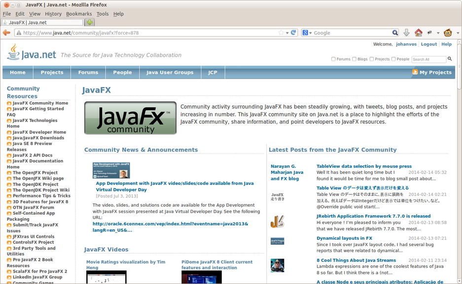The image size is (462, 284).
Task: Open the Movie Ratings visualization video thumbnail
Action: 107,277
